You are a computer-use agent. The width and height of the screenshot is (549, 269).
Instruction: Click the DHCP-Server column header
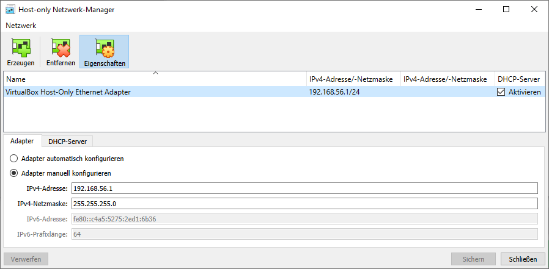(519, 79)
